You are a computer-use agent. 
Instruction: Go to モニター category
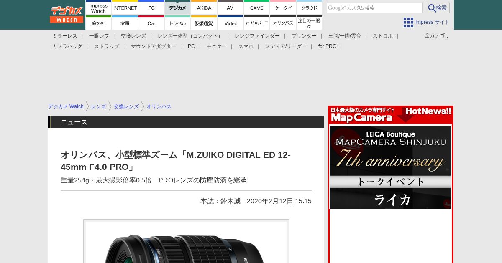pos(217,46)
